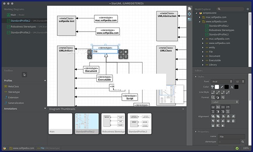This screenshot has height=152, width=253.
Task: Click the white fill color swatch
Action: coord(217,87)
